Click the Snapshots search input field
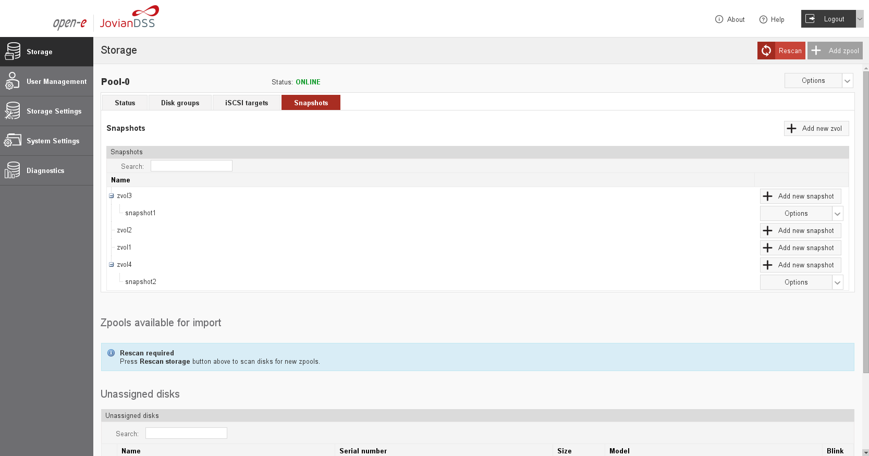Viewport: 869px width, 456px height. [x=191, y=166]
